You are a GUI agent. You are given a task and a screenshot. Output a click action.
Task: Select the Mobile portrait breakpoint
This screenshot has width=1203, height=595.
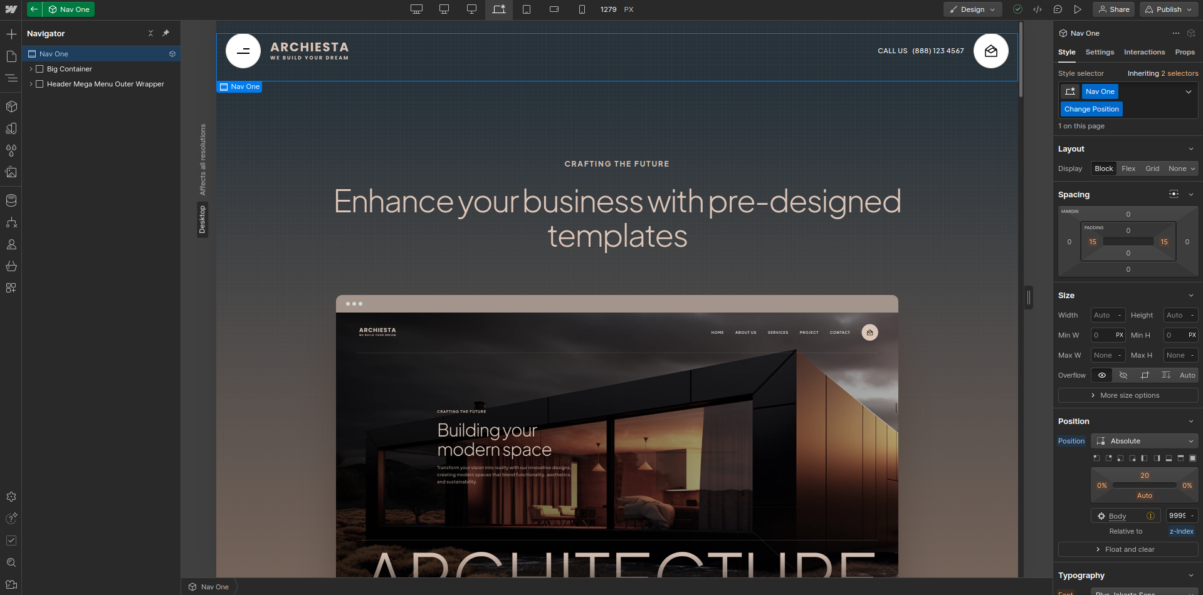point(582,9)
